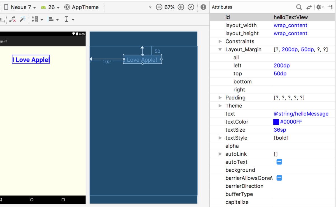This screenshot has width=336, height=207.
Task: Toggle the autoText checkbox
Action: (x=279, y=162)
